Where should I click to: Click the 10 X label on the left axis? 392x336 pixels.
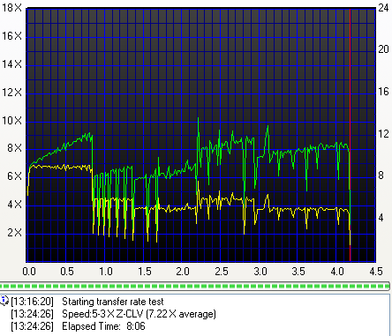point(11,121)
